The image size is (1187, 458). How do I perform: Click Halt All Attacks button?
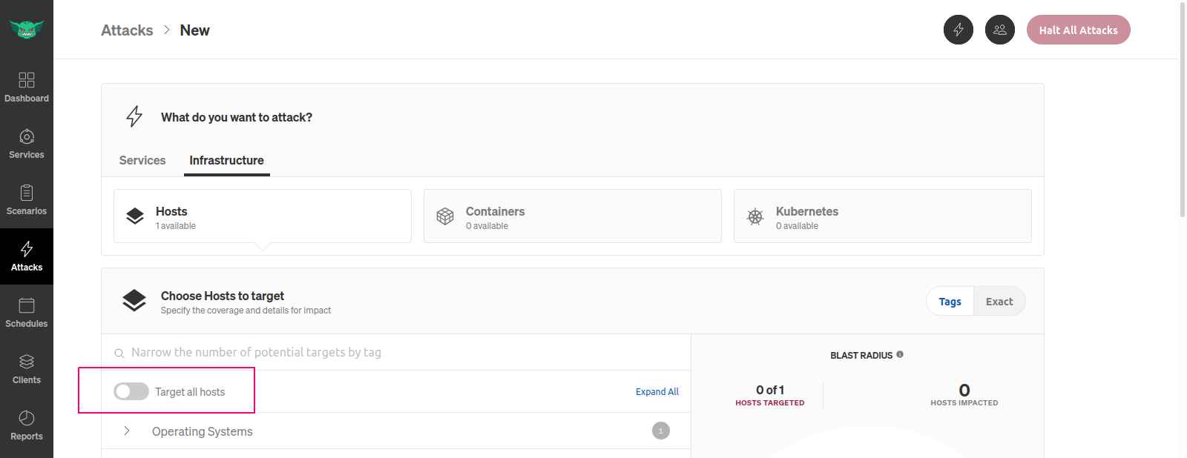tap(1079, 30)
